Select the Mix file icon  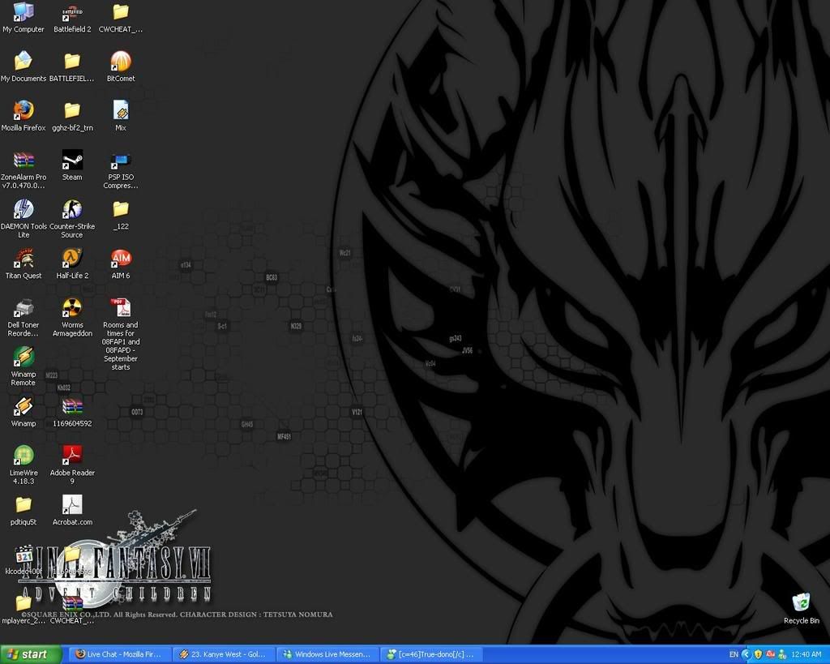(121, 110)
